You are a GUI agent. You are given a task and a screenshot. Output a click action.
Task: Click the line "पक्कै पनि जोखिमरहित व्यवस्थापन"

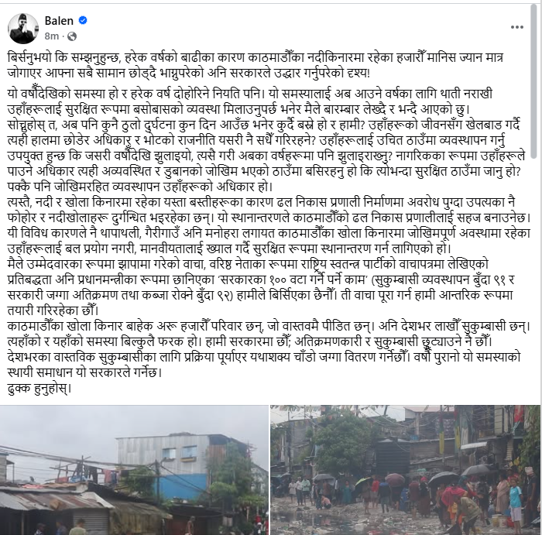pos(140,187)
